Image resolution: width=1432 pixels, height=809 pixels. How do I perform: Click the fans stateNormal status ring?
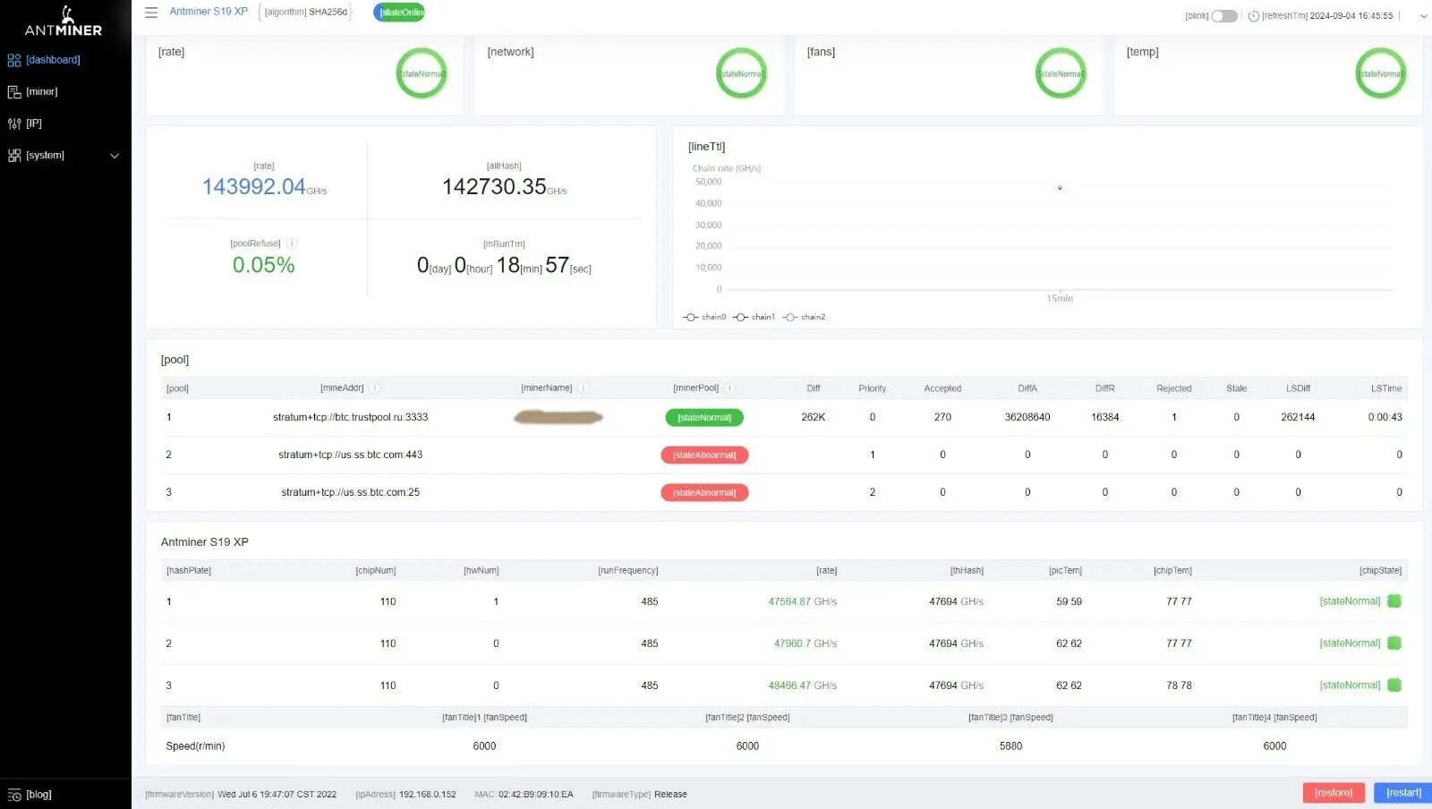coord(1061,73)
